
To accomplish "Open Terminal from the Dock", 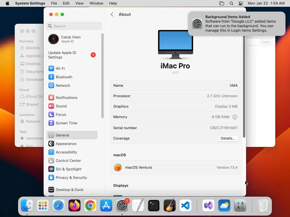I will click(154, 205).
